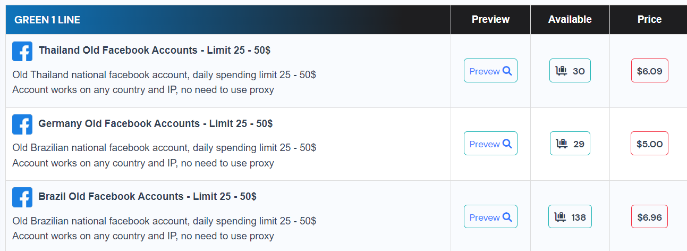The image size is (687, 251).
Task: Click the cart icon showing 138 available
Action: coord(560,217)
